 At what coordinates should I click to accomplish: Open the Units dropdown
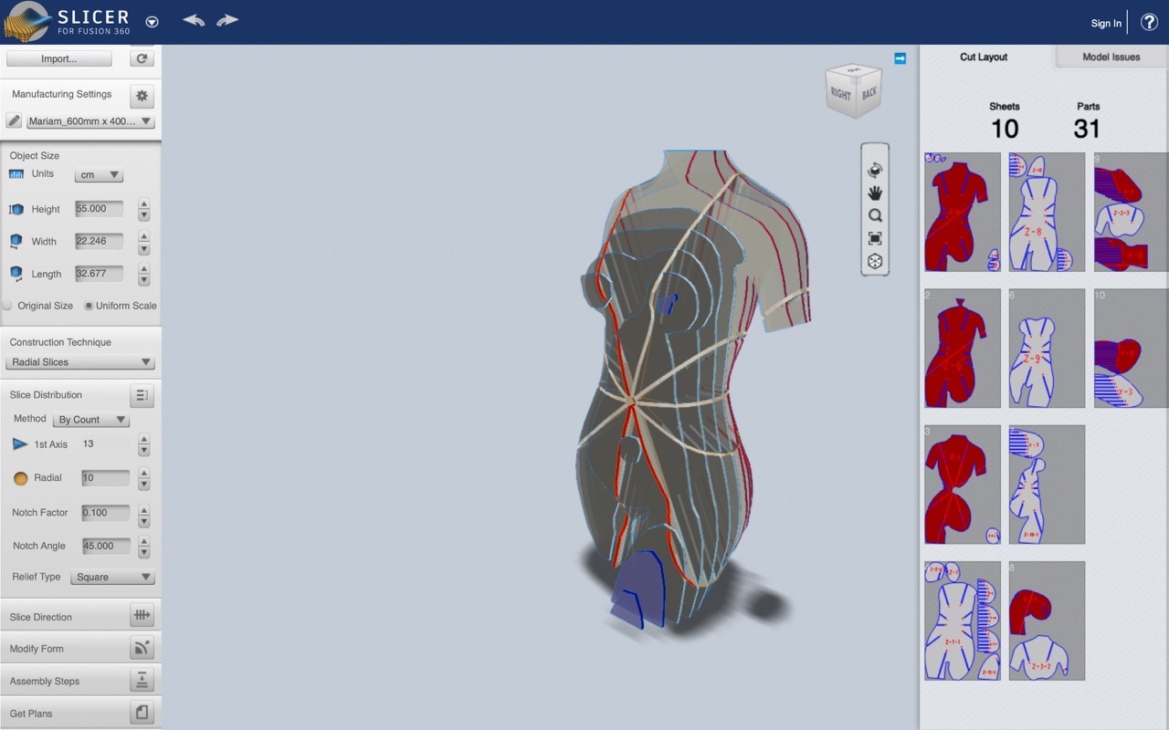[99, 175]
